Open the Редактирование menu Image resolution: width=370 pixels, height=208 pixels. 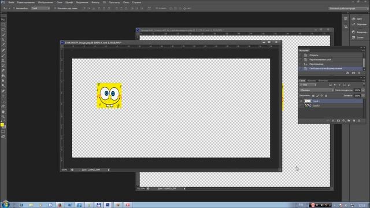[25, 2]
